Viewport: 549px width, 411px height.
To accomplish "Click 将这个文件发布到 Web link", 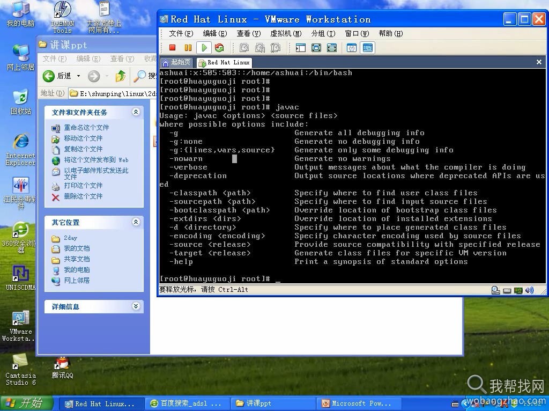I will (97, 160).
